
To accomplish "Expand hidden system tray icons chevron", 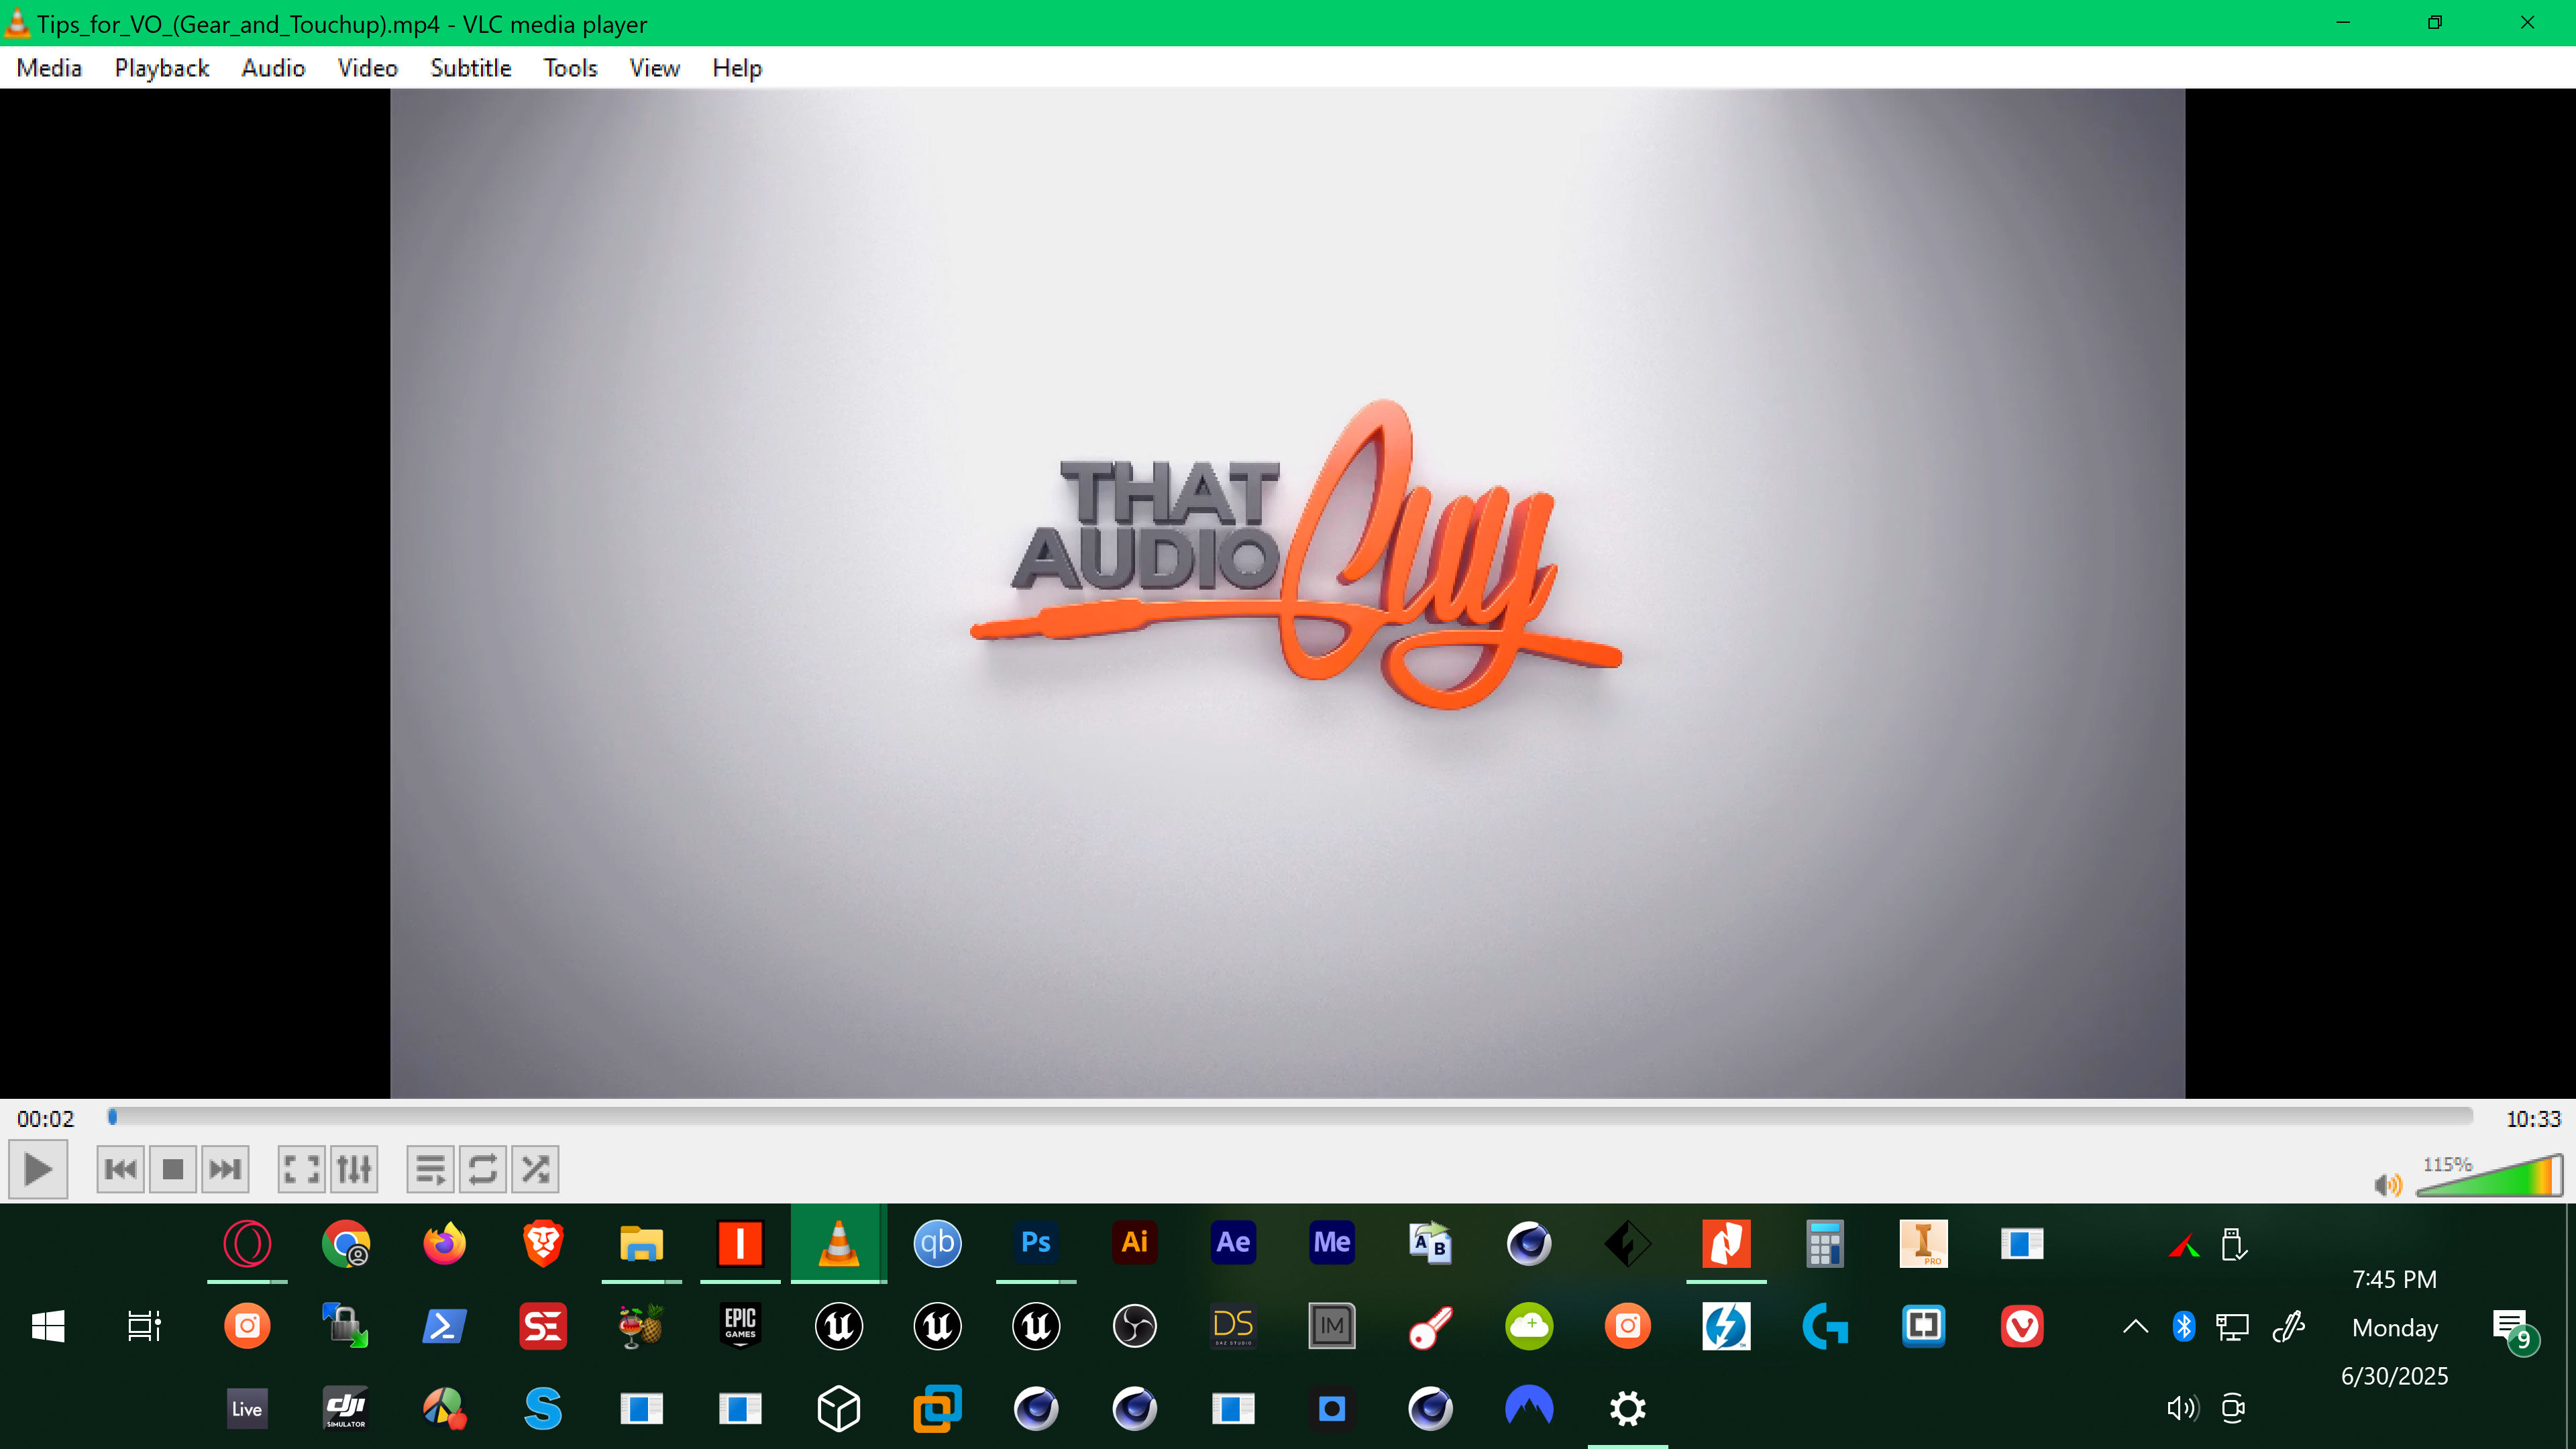I will pyautogui.click(x=2135, y=1327).
